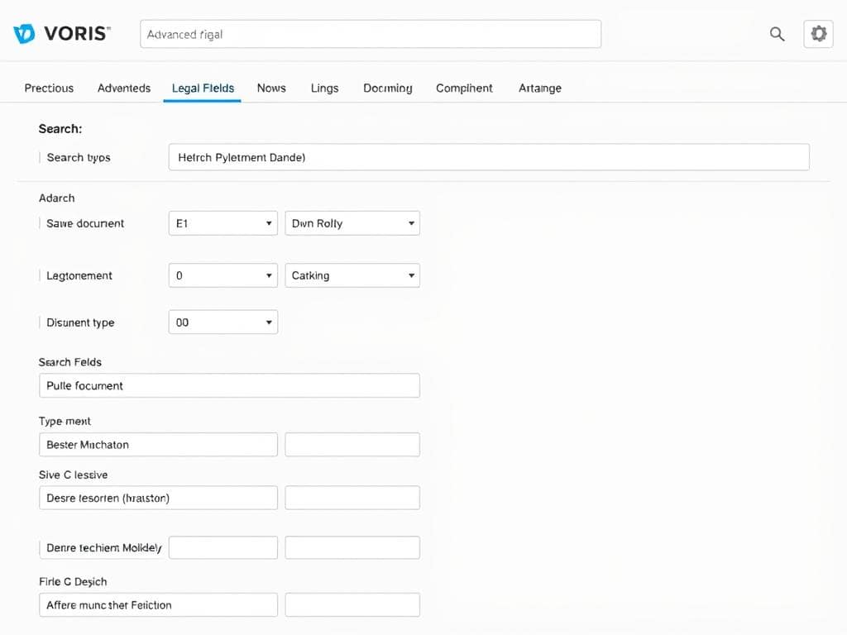Click the 'Lings' tab
Image resolution: width=847 pixels, height=635 pixels.
(324, 88)
